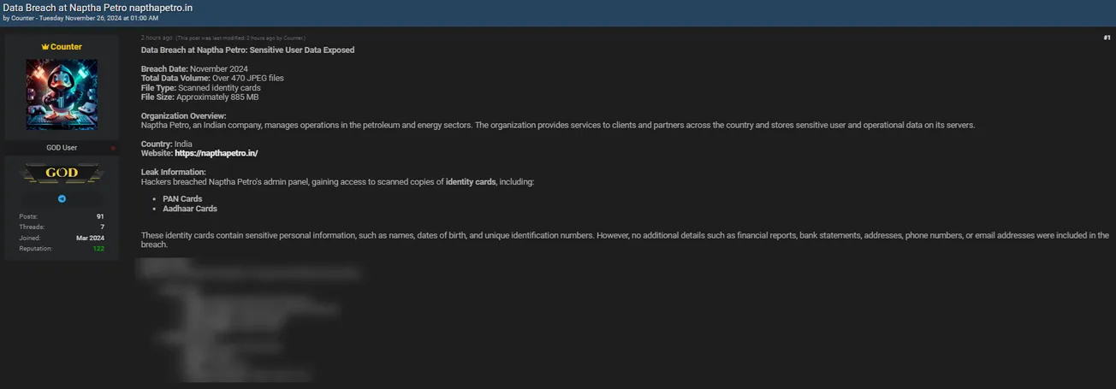Click the 'Leak Information:' heading

(x=174, y=172)
